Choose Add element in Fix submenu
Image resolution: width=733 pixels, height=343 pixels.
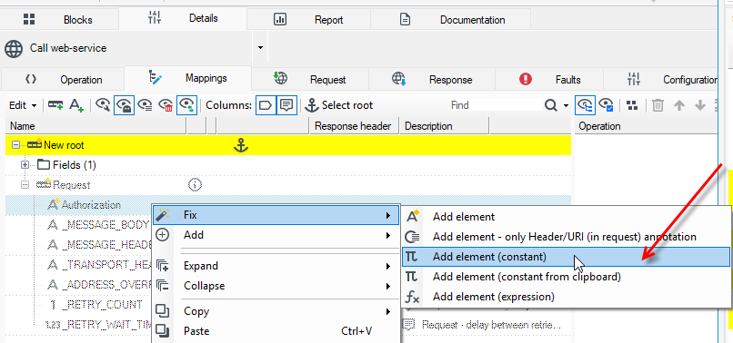coord(566,217)
